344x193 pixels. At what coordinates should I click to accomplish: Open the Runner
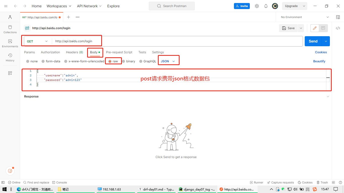click(256, 182)
